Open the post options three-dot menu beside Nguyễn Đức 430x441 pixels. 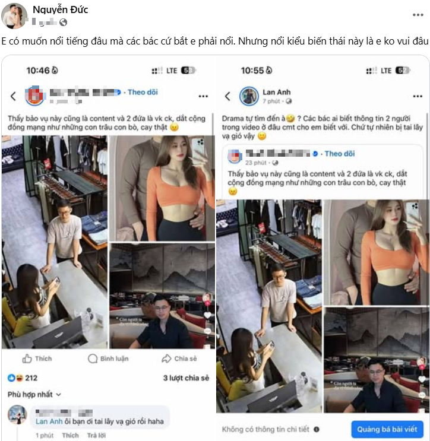pos(418,15)
